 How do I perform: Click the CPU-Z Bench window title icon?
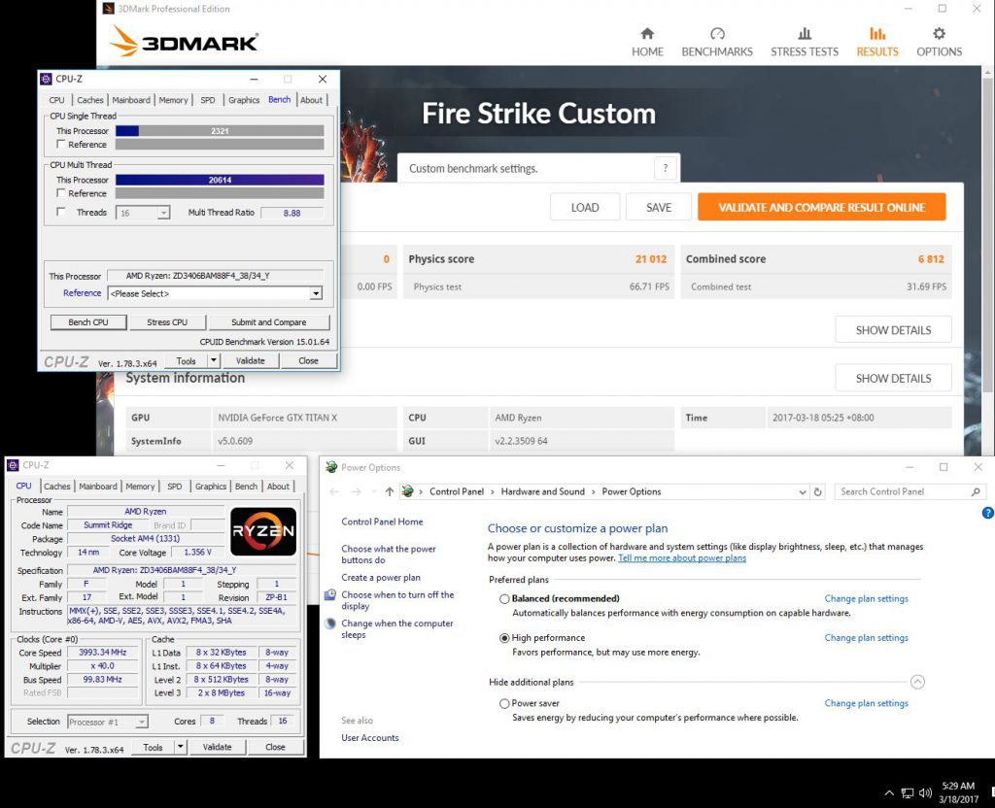46,79
